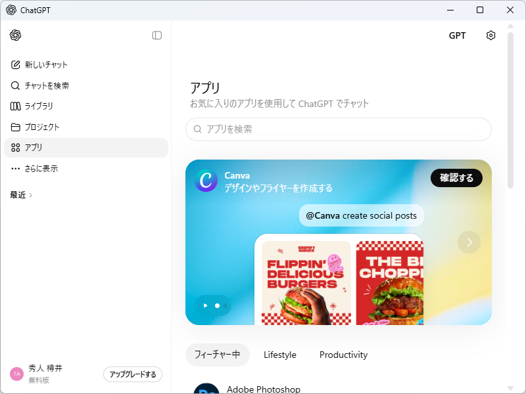Viewport: 526px width, 394px height.
Task: Switch to the Lifestyle tab
Action: pos(280,355)
